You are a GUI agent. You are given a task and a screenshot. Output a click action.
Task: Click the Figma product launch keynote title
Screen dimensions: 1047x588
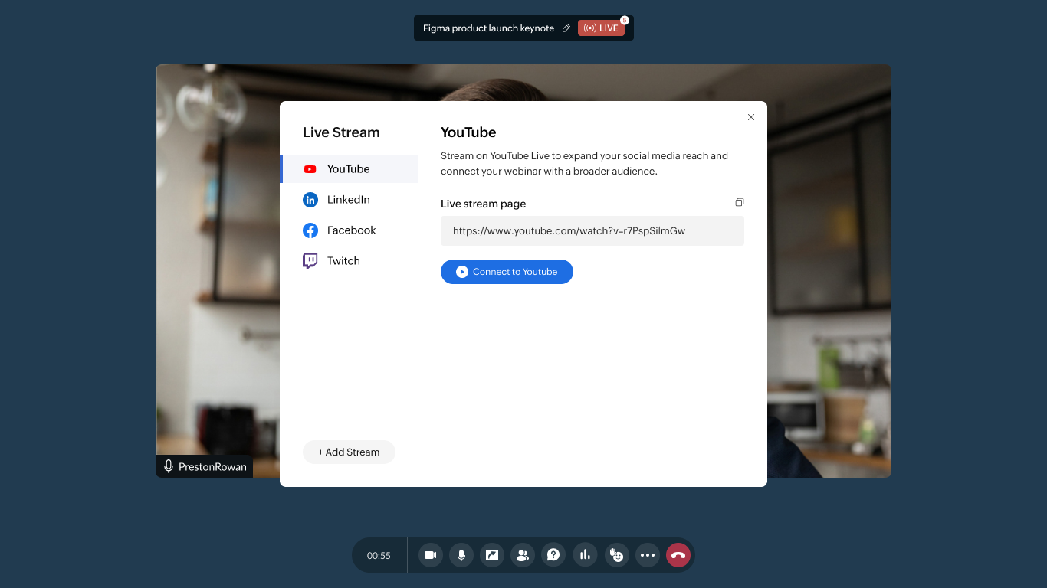(x=488, y=28)
